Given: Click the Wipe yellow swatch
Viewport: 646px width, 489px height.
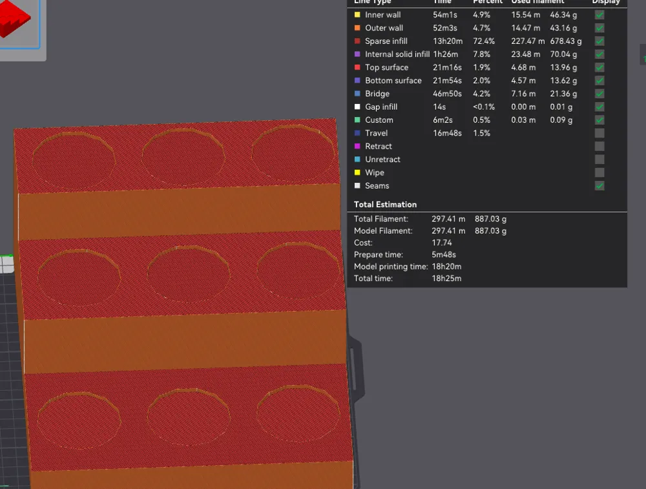Looking at the screenshot, I should point(357,172).
